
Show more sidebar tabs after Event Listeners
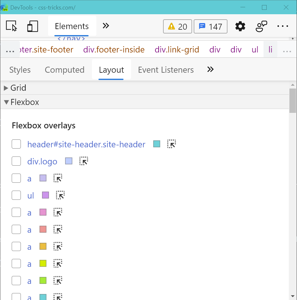(210, 70)
